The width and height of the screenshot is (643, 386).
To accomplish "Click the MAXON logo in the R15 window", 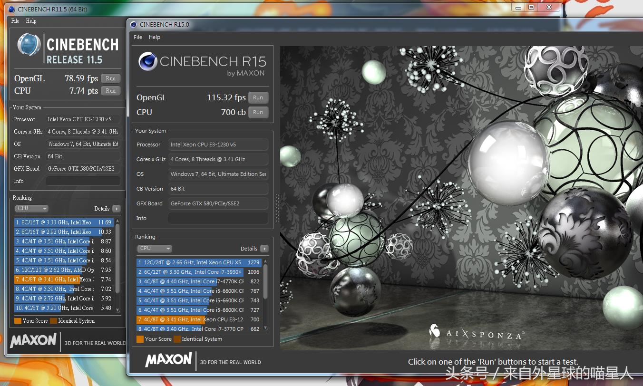I will 168,360.
